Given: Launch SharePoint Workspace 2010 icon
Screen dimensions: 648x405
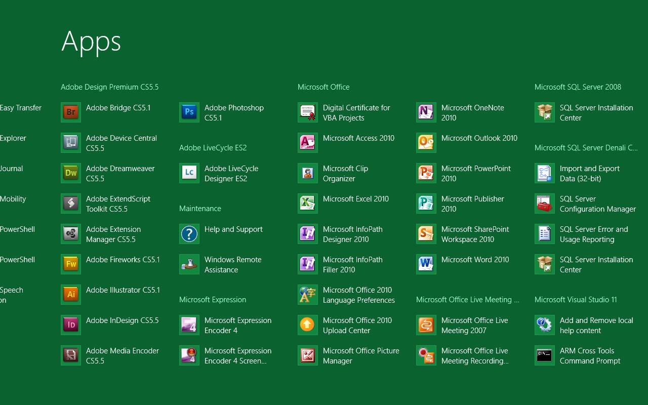Looking at the screenshot, I should point(426,234).
